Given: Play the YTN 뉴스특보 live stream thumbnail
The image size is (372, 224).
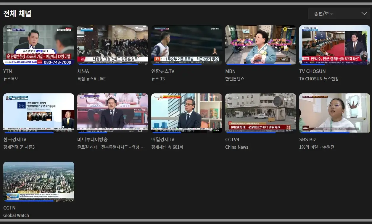Looking at the screenshot, I should tap(38, 45).
